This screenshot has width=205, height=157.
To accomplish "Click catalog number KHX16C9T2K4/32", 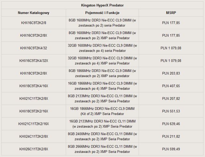I will [x=34, y=48].
